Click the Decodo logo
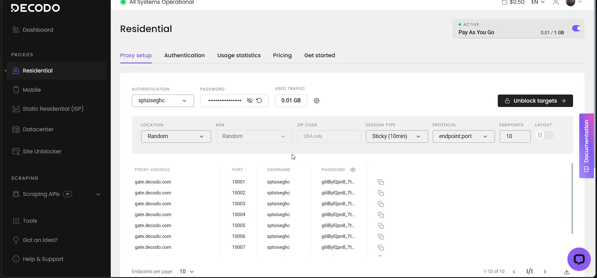 [35, 8]
